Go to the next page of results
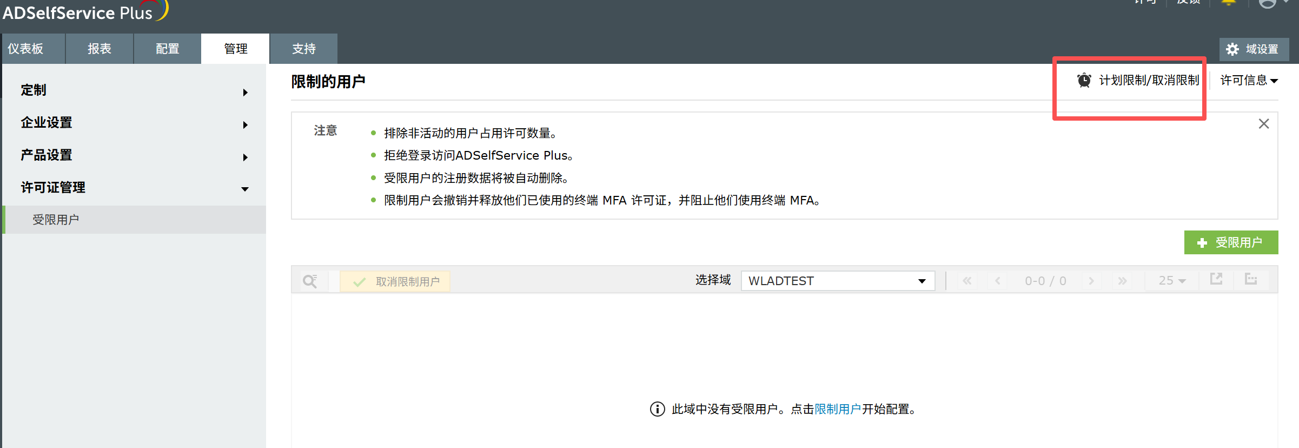 point(1091,281)
